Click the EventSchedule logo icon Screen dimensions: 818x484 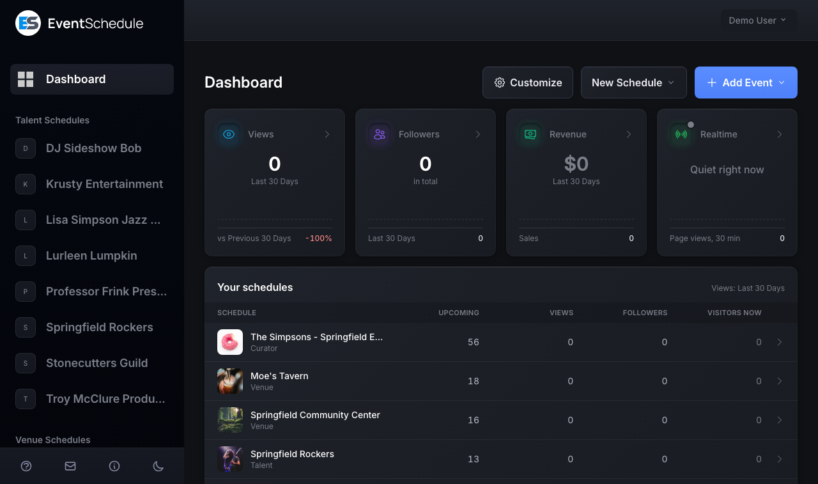click(28, 23)
